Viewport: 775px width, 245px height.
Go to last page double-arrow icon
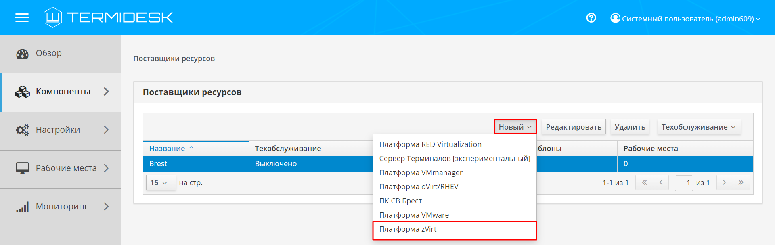point(741,182)
